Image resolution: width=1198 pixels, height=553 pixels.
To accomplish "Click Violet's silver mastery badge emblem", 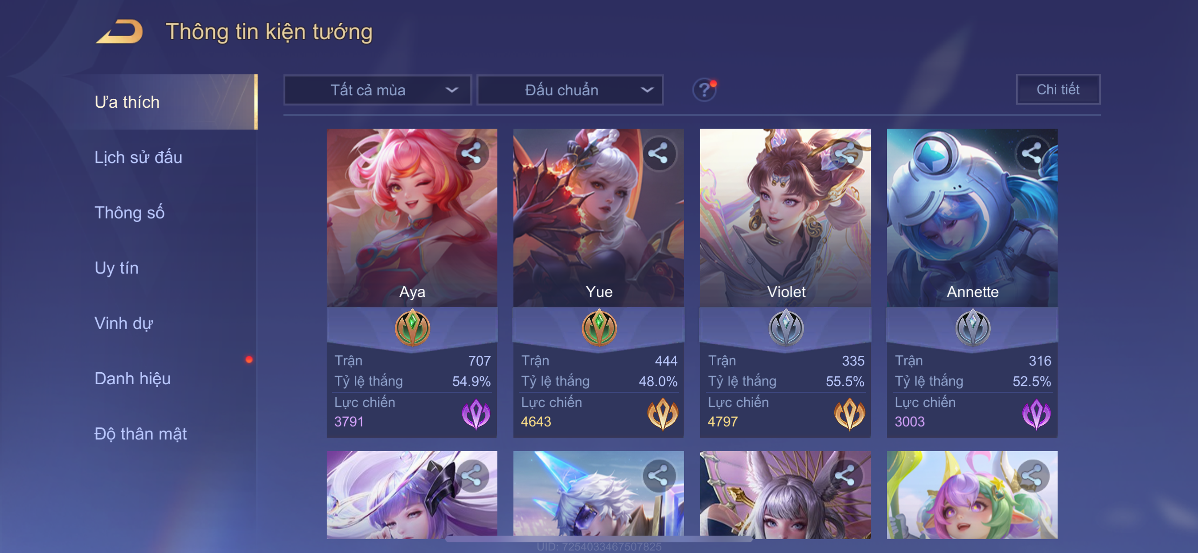I will (x=786, y=328).
